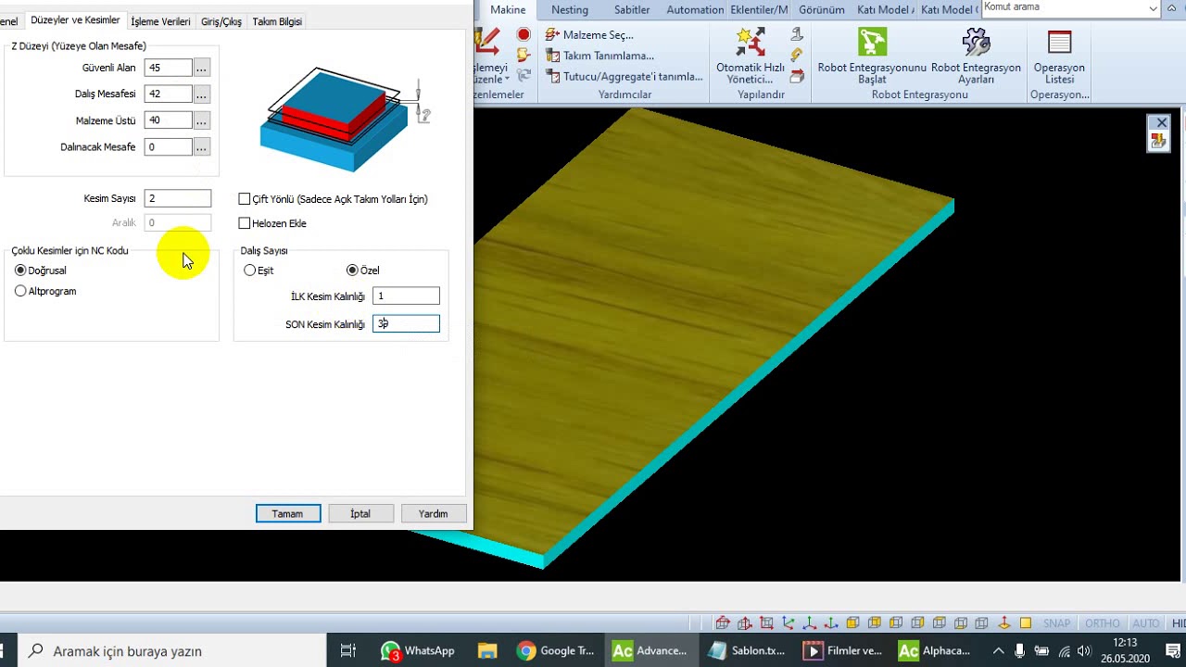Screen dimensions: 1186x667
Task: Launch Otomatik Hızlı Yönetici
Action: coord(751,56)
